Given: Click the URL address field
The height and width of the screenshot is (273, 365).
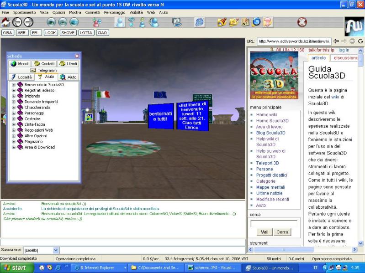Looking at the screenshot, I should click(294, 41).
